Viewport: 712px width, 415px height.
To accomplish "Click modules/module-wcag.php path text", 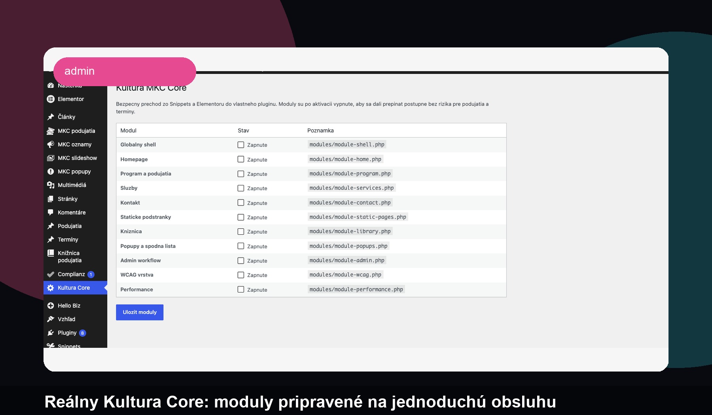I will tap(345, 275).
